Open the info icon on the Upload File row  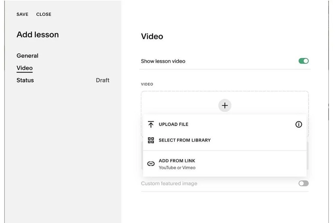coord(299,124)
